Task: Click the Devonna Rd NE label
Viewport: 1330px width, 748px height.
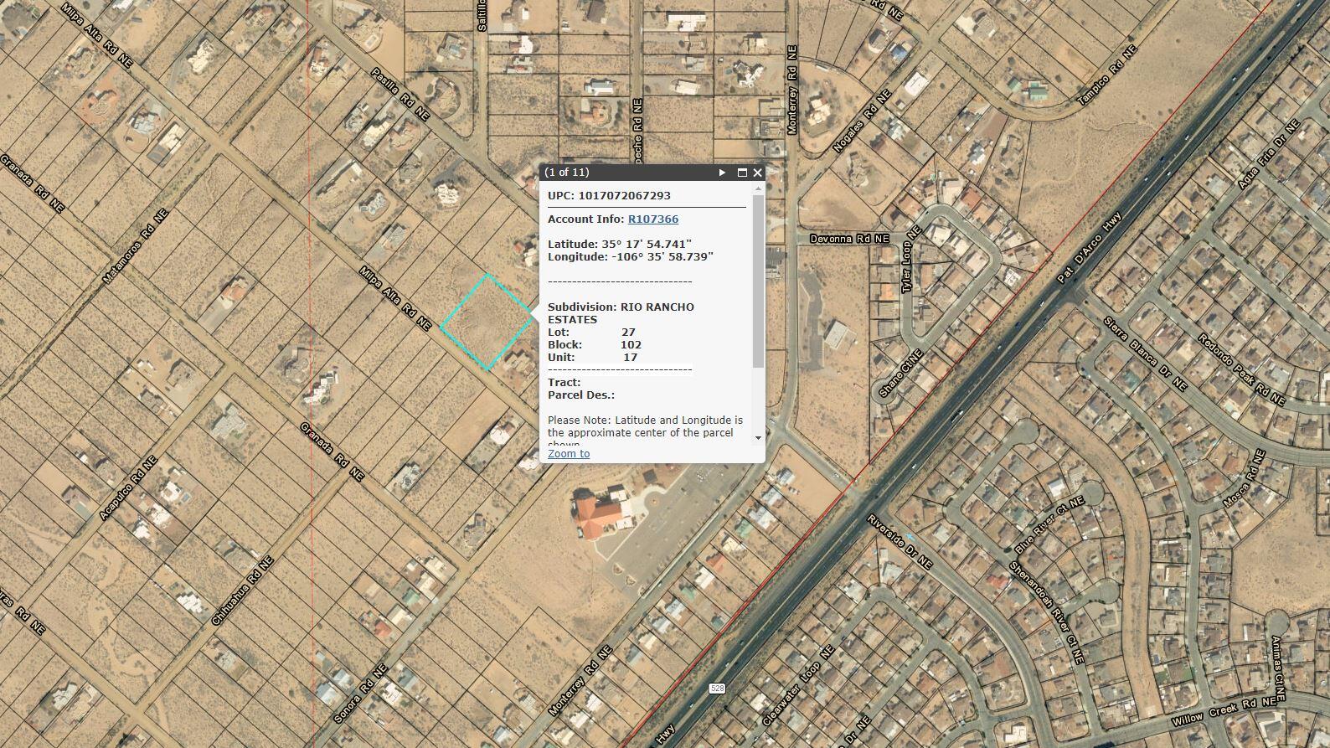Action: [x=849, y=239]
